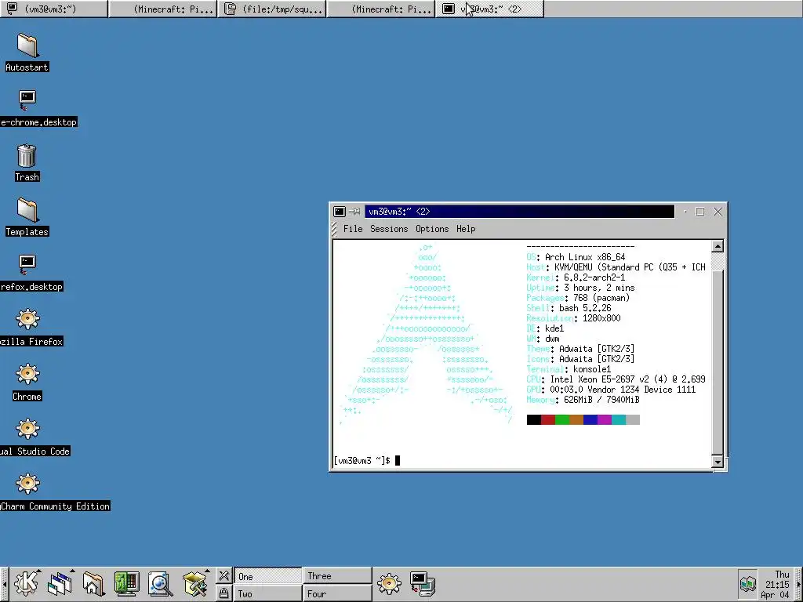Switch to the first Minecraft: Pi... taskbar entry
The image size is (803, 602).
[x=163, y=9]
